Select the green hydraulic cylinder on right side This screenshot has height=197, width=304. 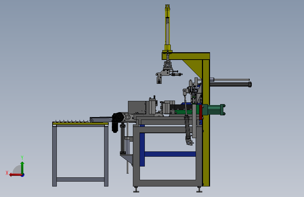click(x=214, y=110)
